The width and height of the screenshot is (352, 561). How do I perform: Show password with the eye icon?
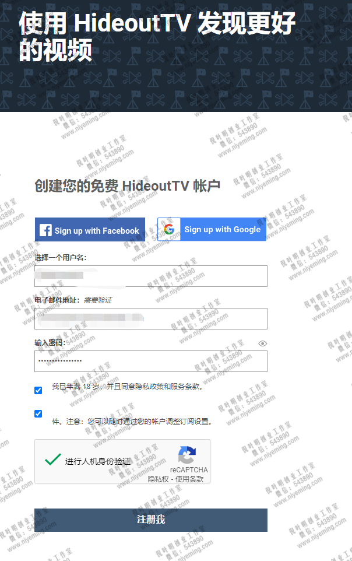click(x=262, y=343)
